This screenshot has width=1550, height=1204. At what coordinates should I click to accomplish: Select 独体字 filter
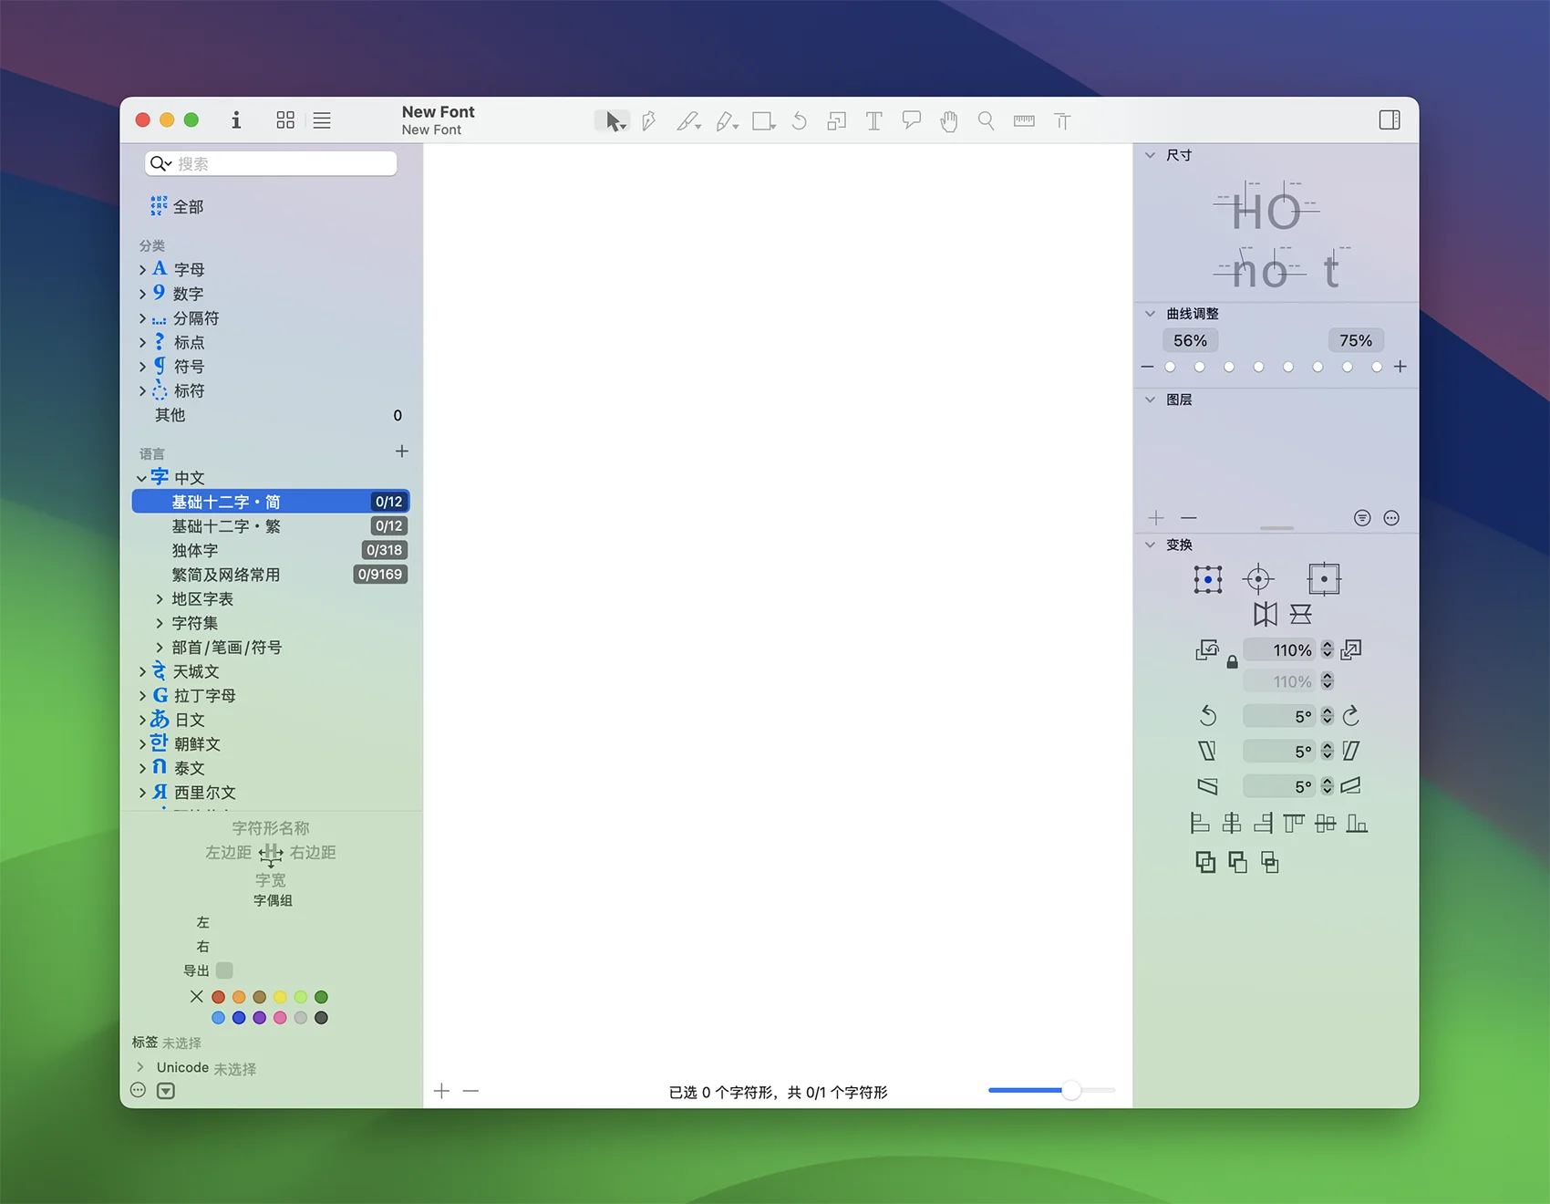coord(271,550)
